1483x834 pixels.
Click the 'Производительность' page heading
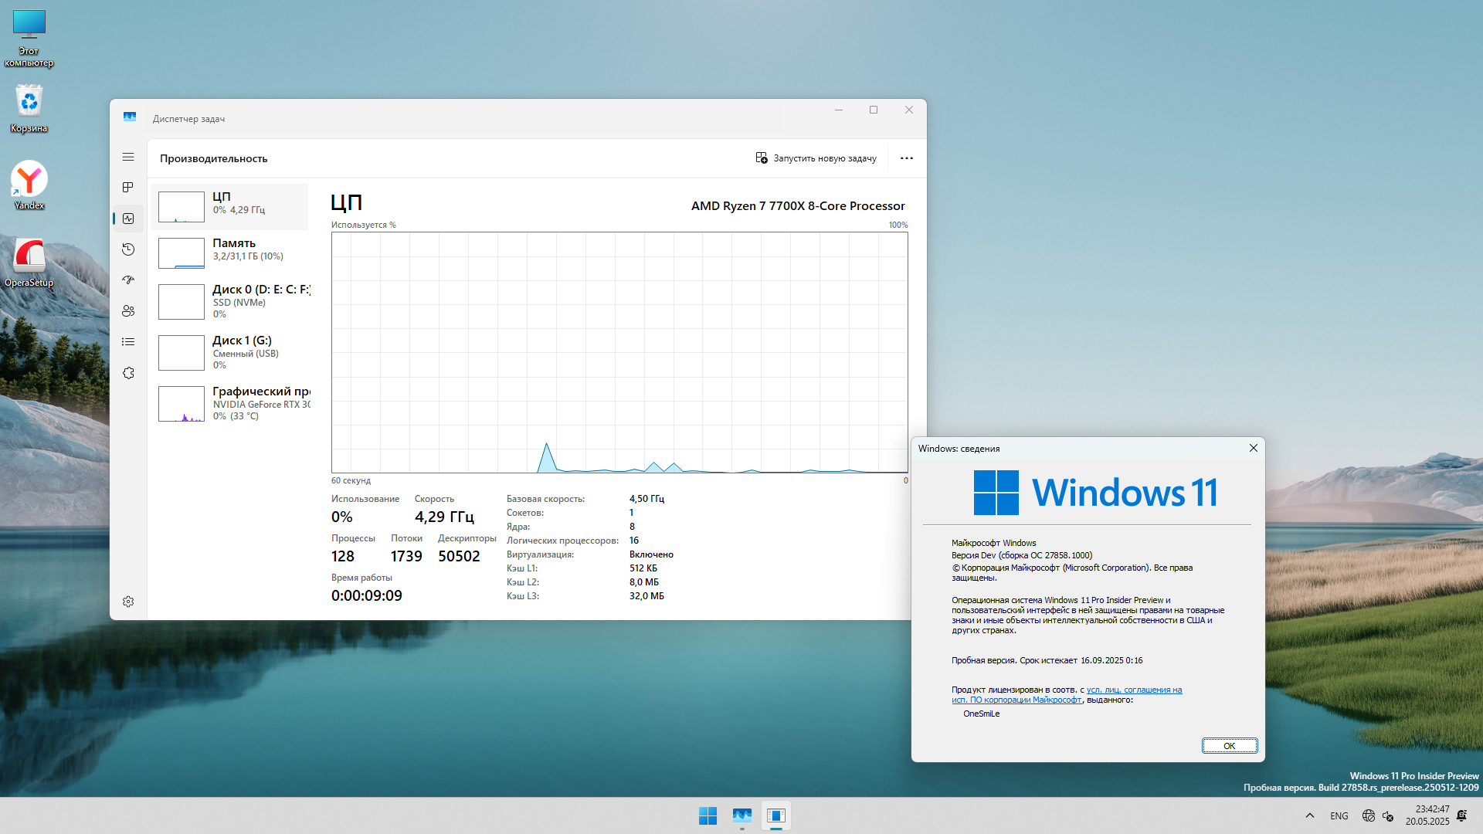(x=214, y=158)
